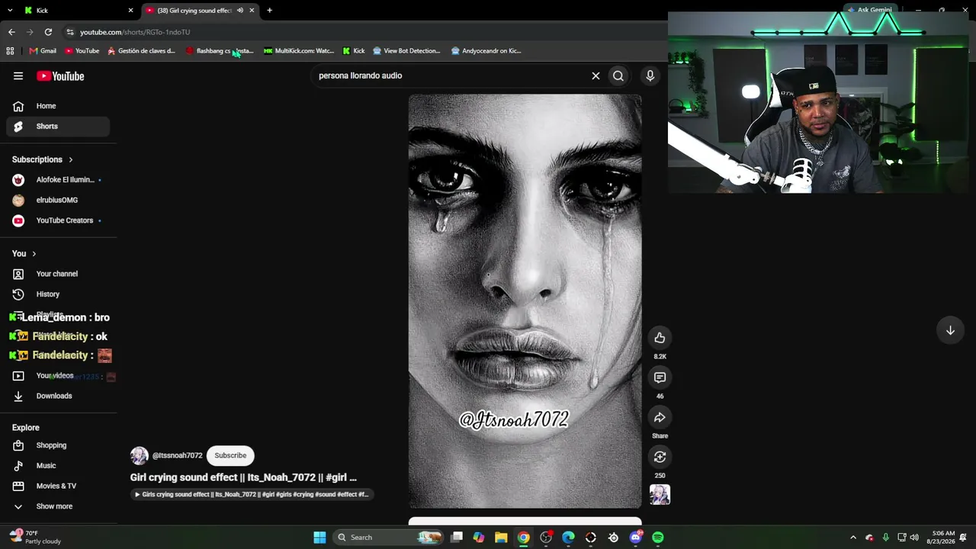Go to the next Short with the down arrow
976x549 pixels.
coord(950,330)
